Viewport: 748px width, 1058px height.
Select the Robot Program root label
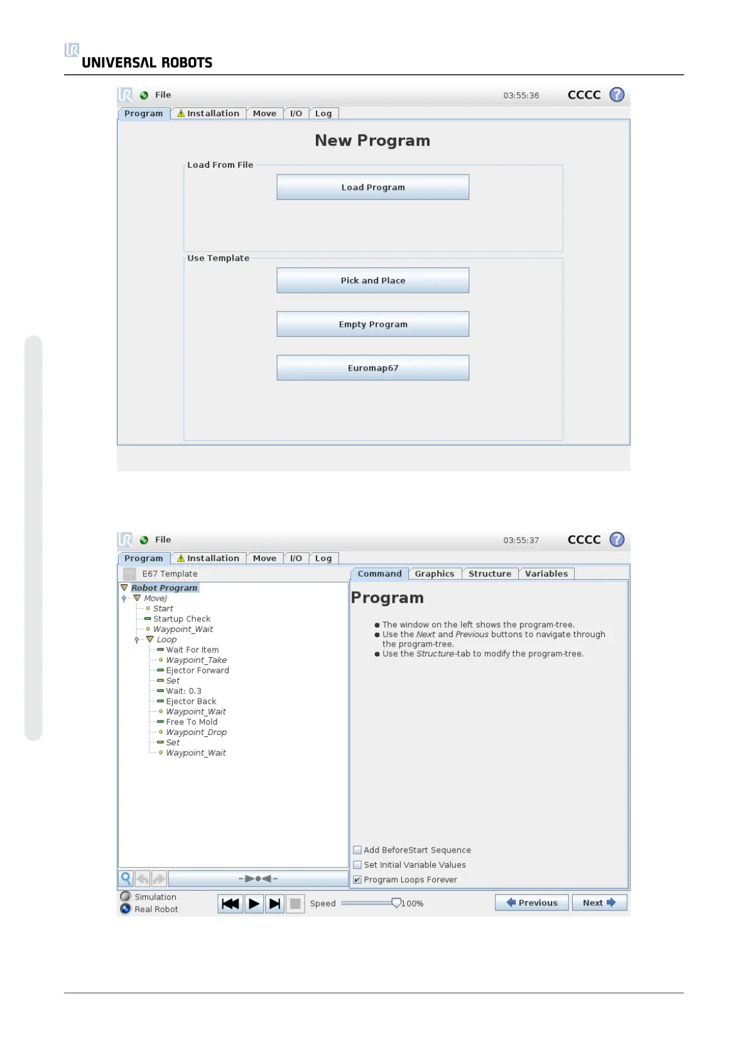165,588
